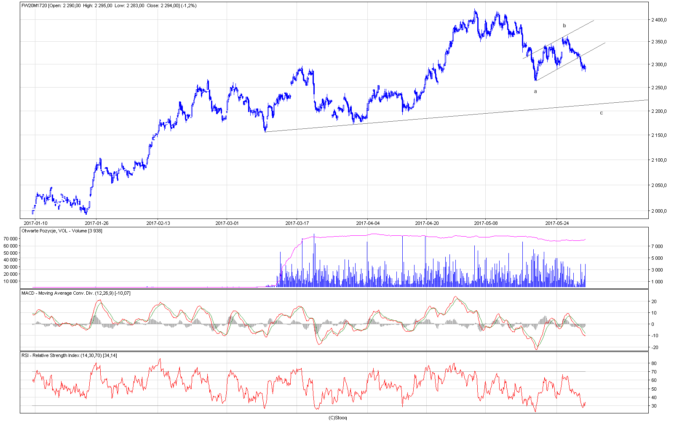Screen dimensions: 674x421
Task: Pick the '20 000' open interest axis label
Action: tap(10, 274)
